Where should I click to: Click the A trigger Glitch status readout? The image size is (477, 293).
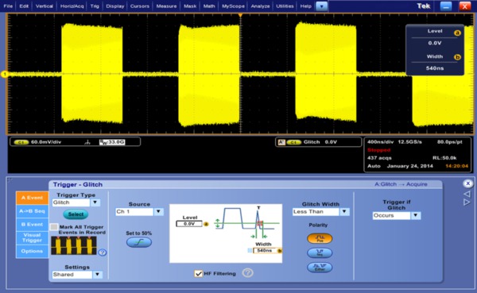319,142
